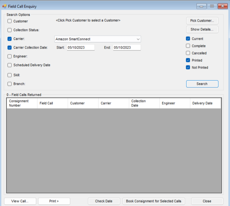Enable the Engineer filter checkbox

tap(10, 56)
